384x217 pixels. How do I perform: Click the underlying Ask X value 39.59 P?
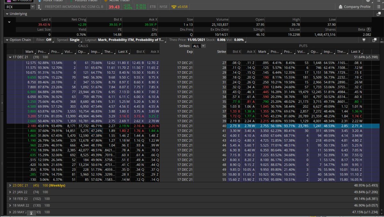151,24
